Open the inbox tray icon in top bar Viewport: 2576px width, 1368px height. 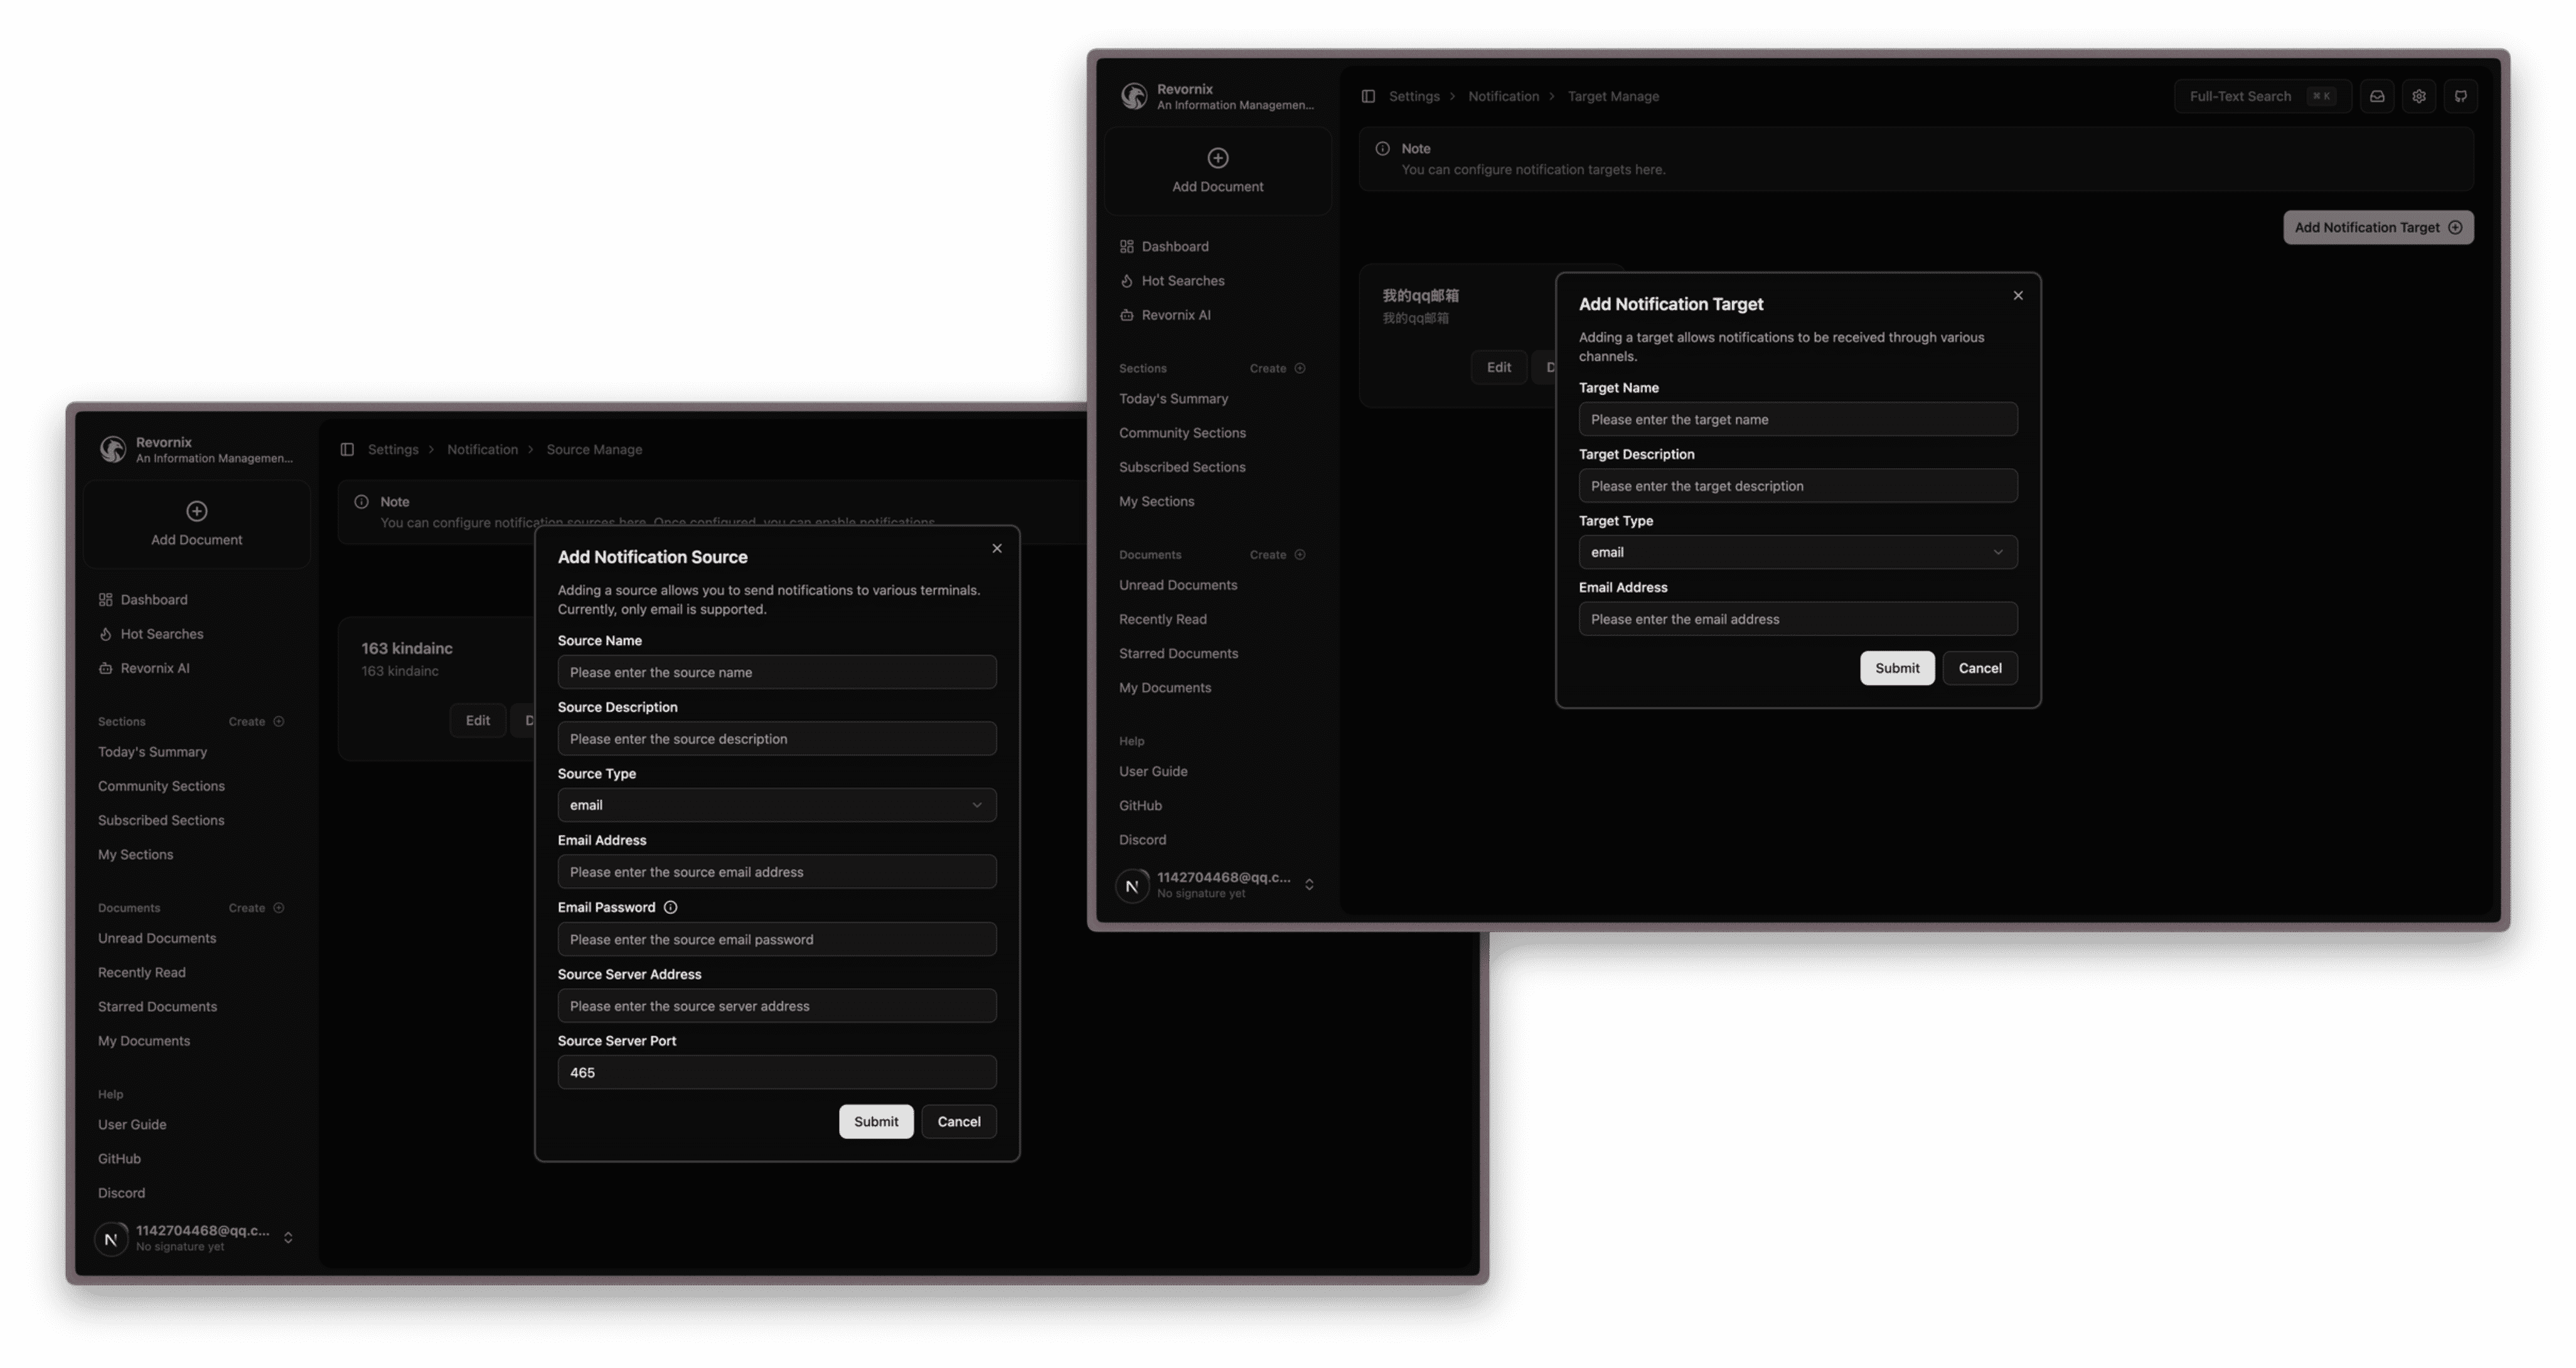[x=2377, y=96]
